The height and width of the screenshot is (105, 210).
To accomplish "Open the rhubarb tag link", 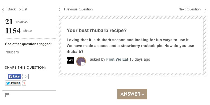I will (12, 52).
